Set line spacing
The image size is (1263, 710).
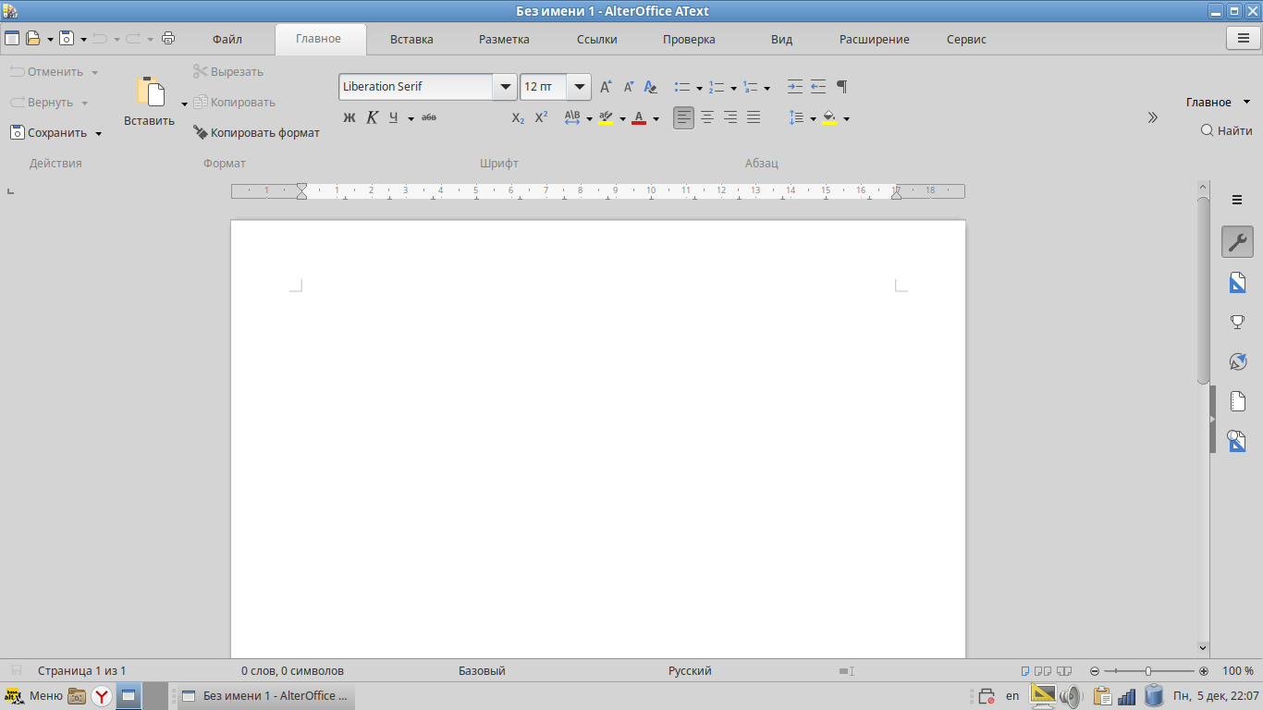point(796,117)
